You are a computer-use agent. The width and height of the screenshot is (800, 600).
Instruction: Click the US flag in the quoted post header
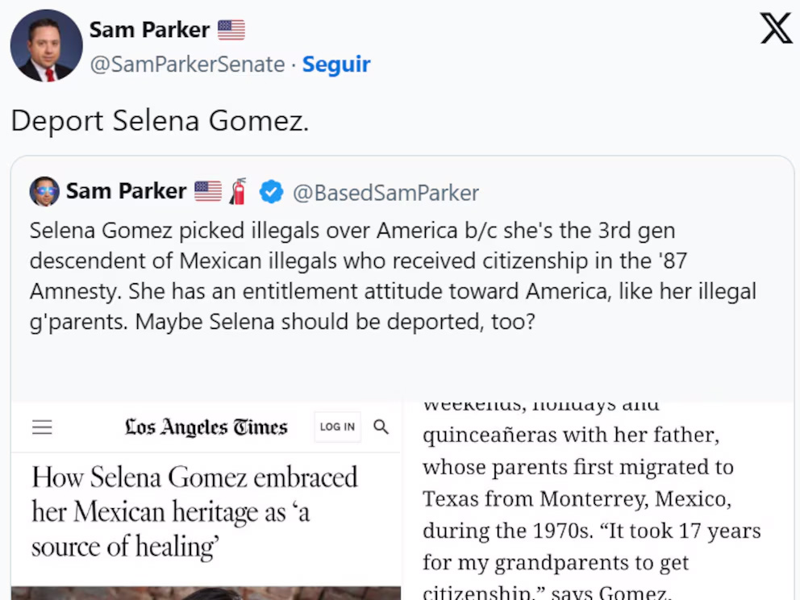[208, 192]
